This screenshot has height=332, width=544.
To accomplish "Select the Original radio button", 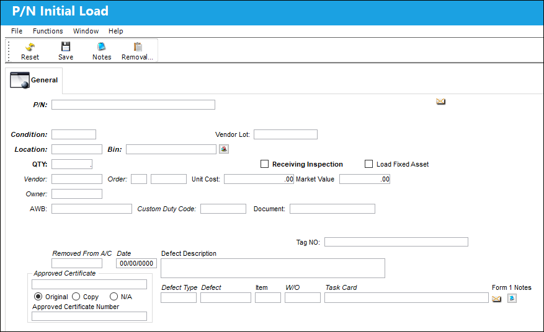I will pos(38,297).
